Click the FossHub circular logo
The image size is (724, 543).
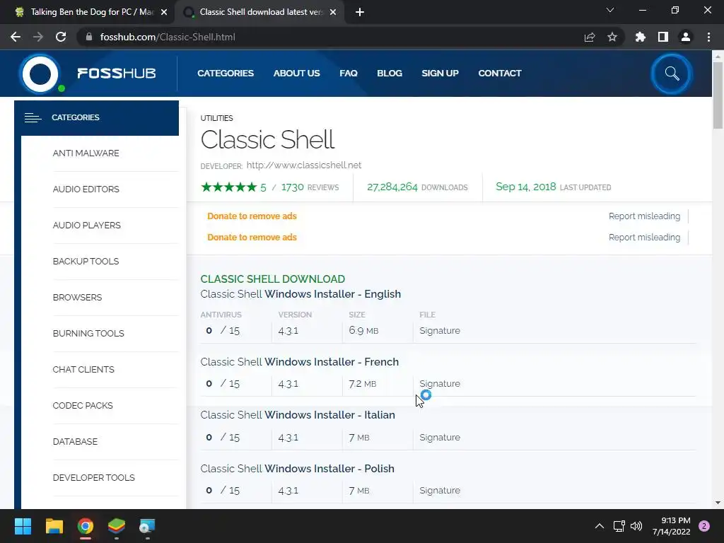40,74
